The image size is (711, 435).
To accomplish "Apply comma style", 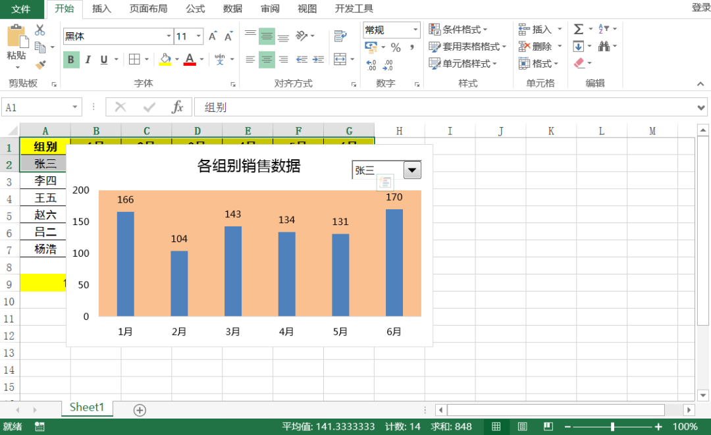I will coord(412,47).
